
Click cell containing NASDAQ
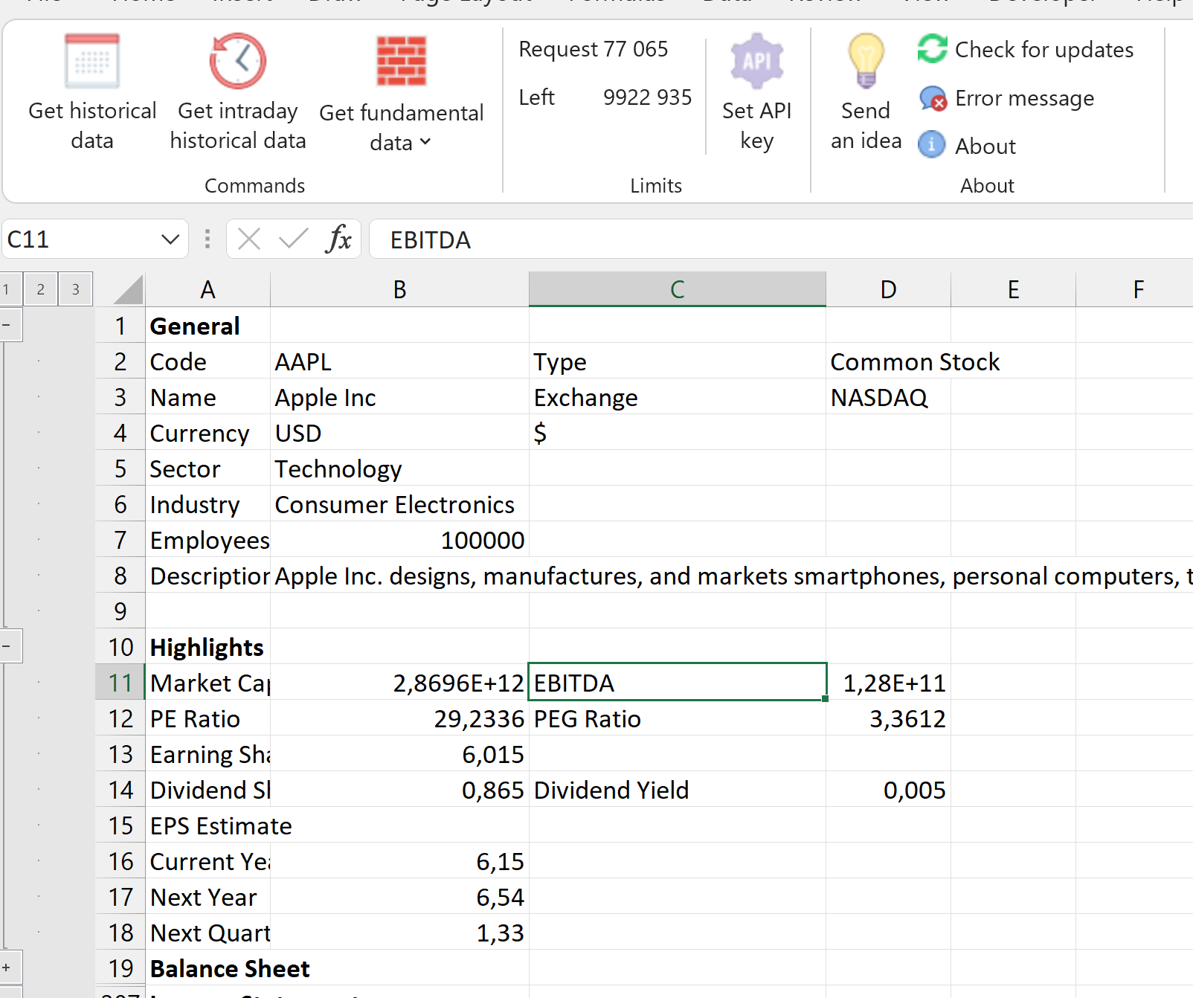click(888, 397)
